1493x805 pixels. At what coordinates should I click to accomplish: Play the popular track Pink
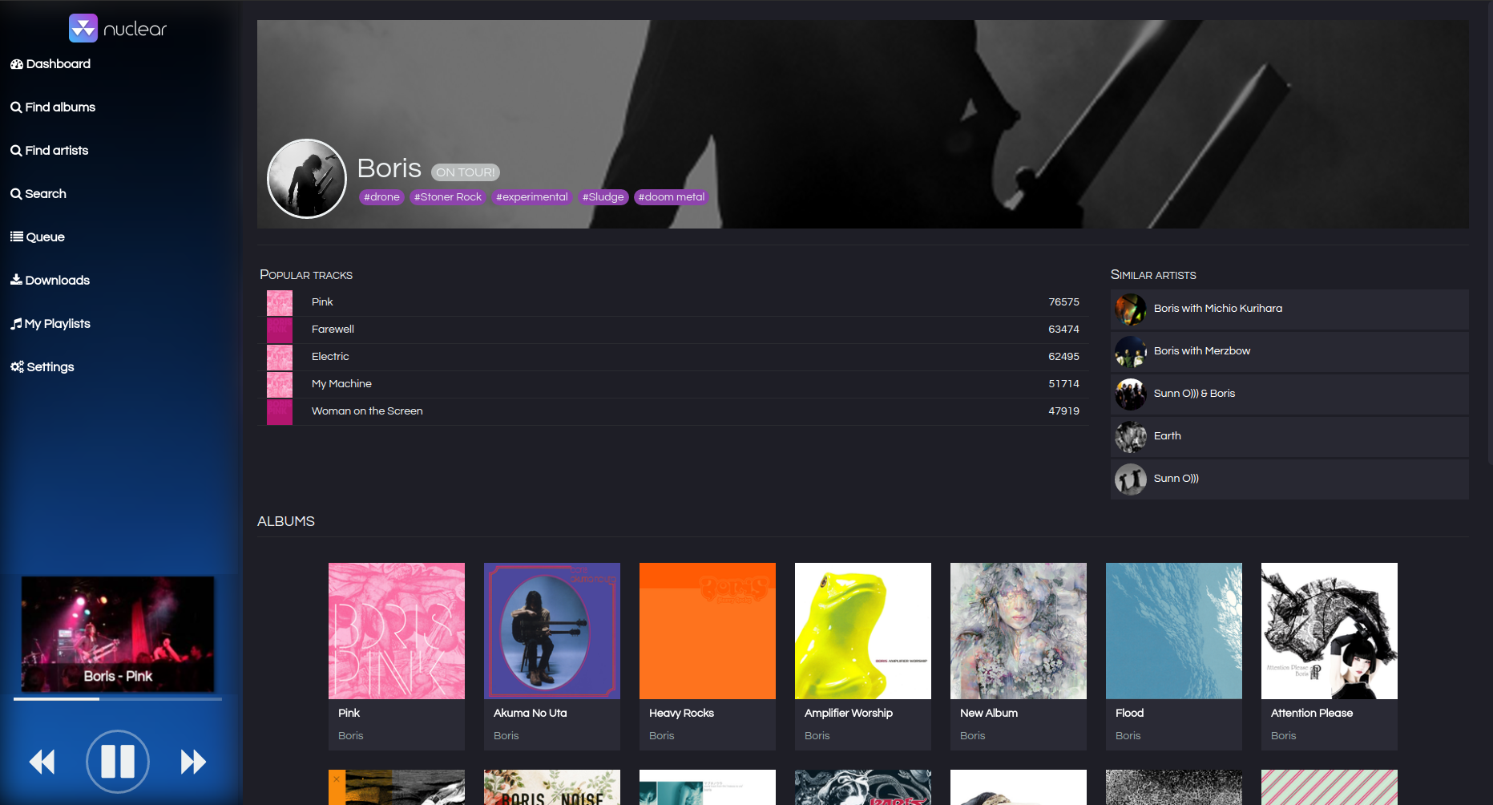coord(673,302)
